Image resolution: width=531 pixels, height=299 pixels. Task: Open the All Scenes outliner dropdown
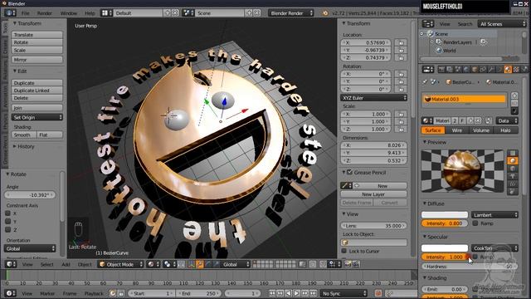(501, 24)
